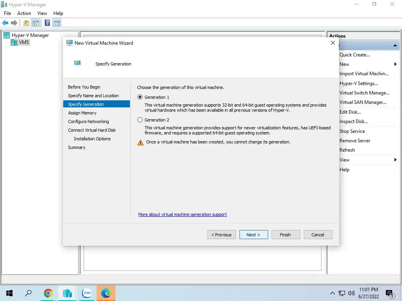Click Help in Actions pane
The width and height of the screenshot is (402, 301).
point(344,170)
